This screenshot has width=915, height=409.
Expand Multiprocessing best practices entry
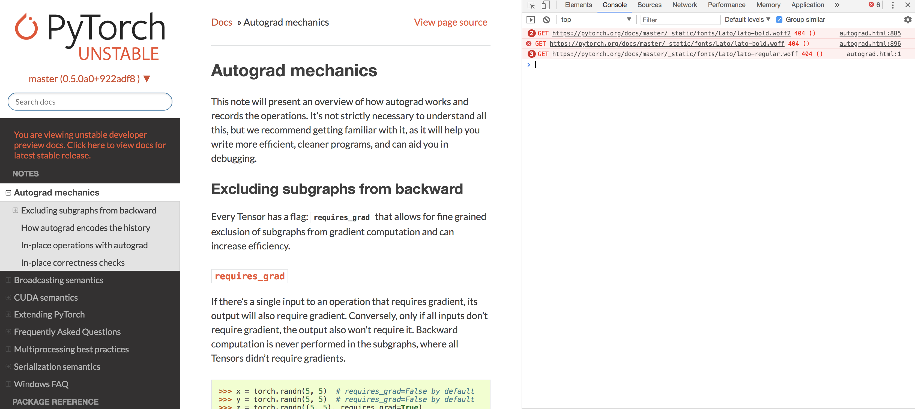tap(8, 349)
